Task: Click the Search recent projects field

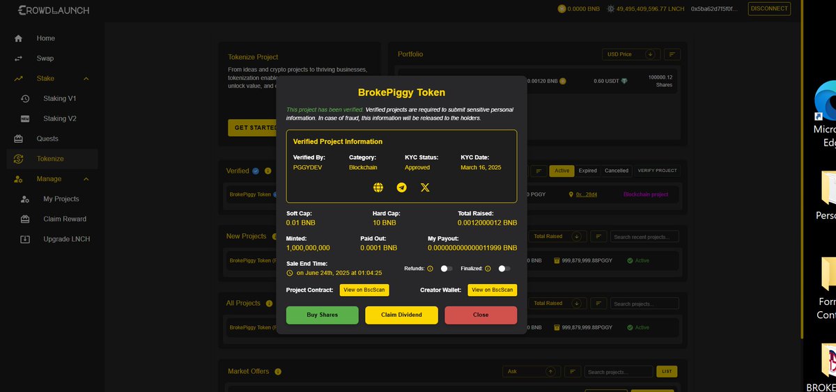Action: click(x=644, y=237)
